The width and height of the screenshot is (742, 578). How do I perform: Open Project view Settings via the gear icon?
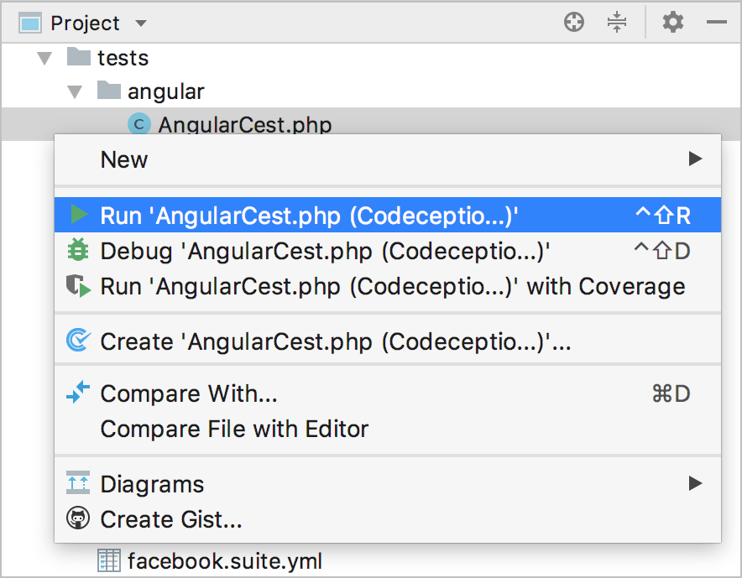672,22
